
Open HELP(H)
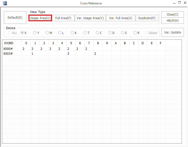(x=172, y=21)
